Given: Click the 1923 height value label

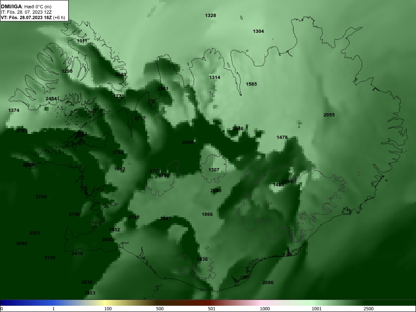Looking at the screenshot, I should click(90, 293).
